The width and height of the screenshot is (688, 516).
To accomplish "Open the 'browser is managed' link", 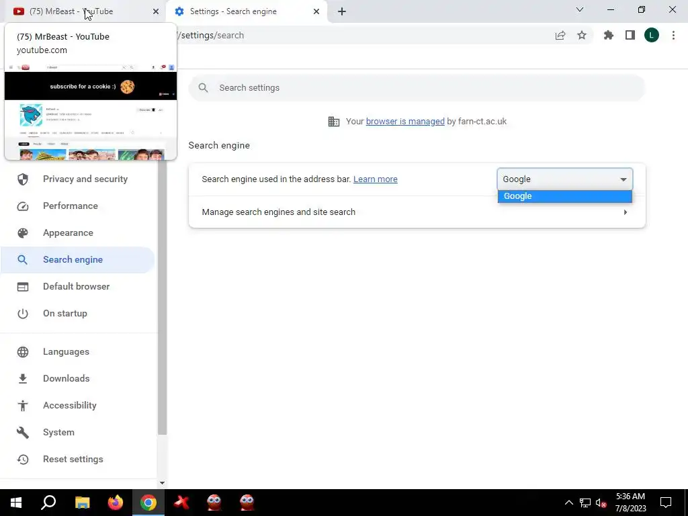I will point(405,122).
